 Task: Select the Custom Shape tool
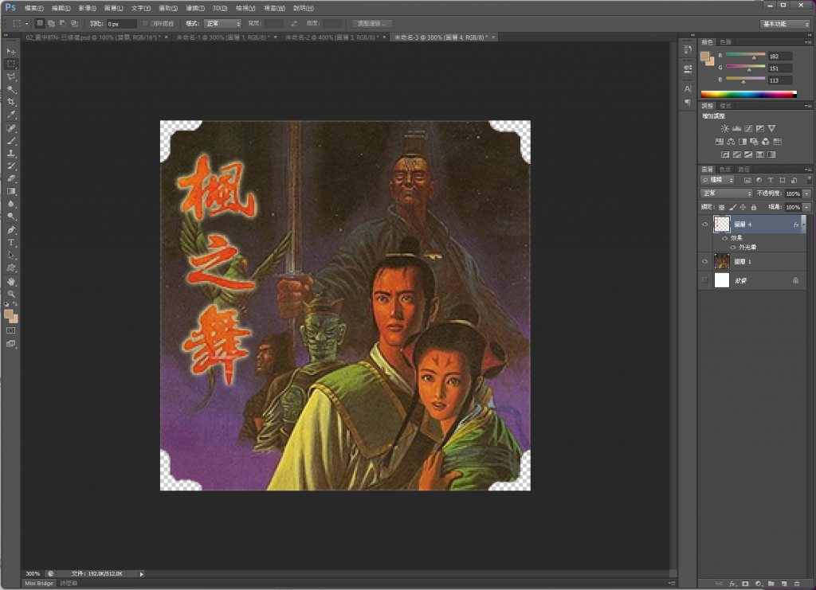point(11,268)
